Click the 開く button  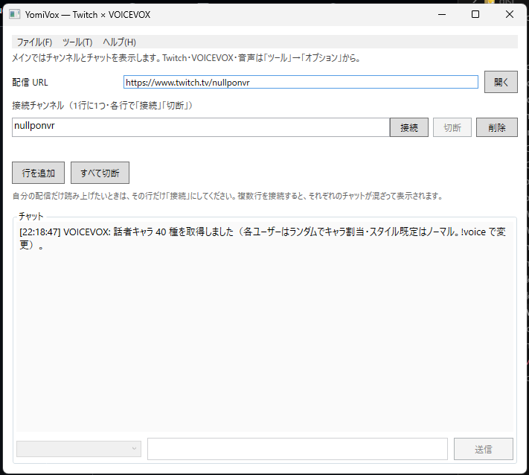[x=501, y=82]
